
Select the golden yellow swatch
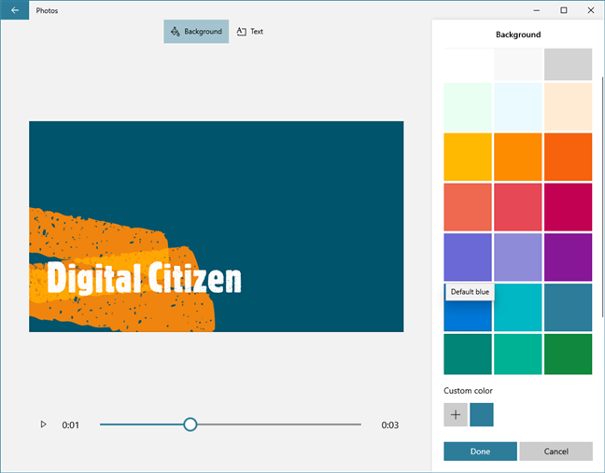tap(468, 157)
